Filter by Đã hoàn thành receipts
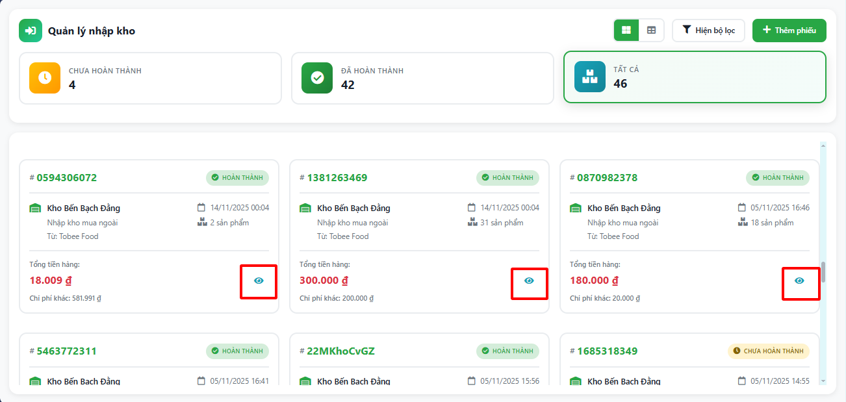This screenshot has height=402, width=846. [422, 78]
